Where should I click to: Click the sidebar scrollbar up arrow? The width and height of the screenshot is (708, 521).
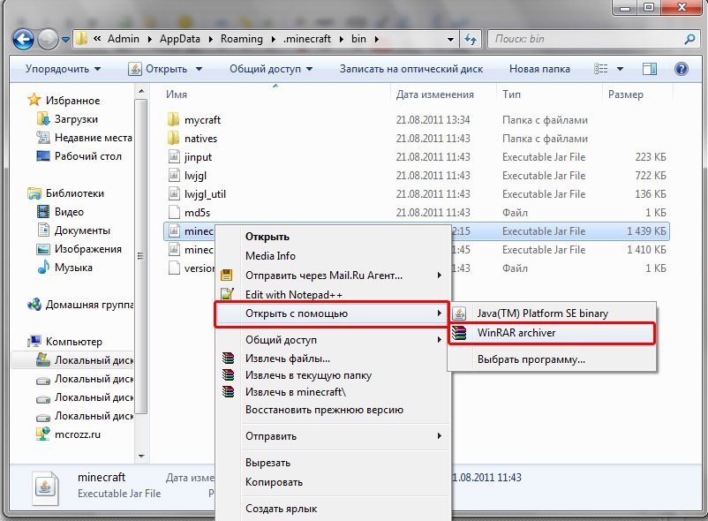pyautogui.click(x=141, y=92)
